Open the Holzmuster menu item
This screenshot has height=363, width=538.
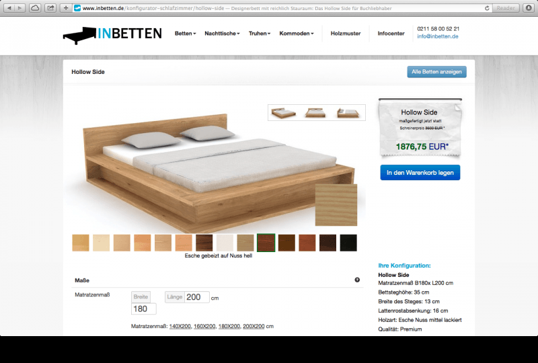346,34
